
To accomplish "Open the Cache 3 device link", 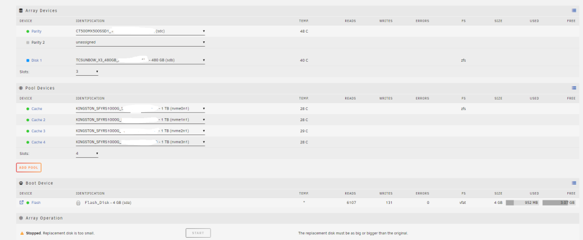I will (38, 131).
